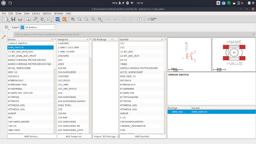
Task: Open the Symbol editor gate icon
Action: 49,19
